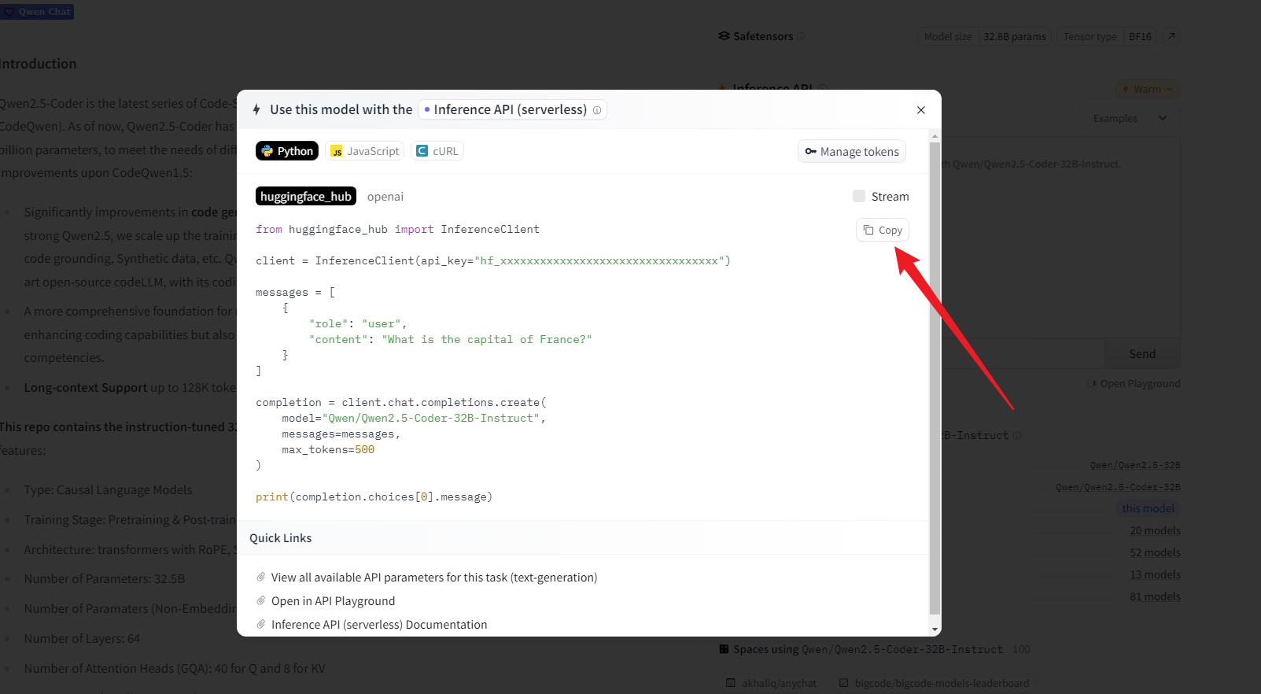Viewport: 1261px width, 694px height.
Task: Click the Send button in background widget
Action: (1142, 354)
